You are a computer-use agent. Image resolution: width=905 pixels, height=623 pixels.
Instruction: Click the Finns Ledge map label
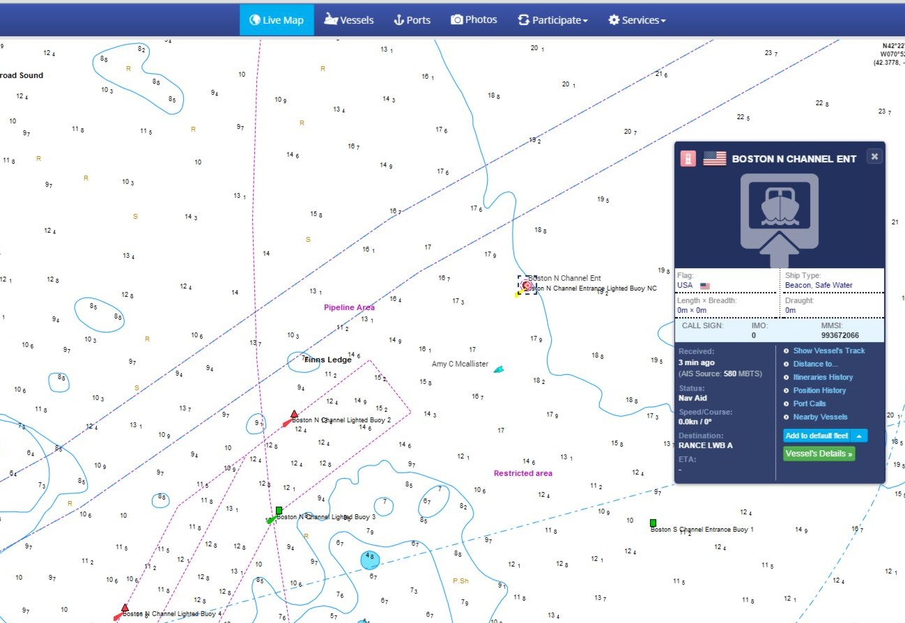click(x=327, y=360)
